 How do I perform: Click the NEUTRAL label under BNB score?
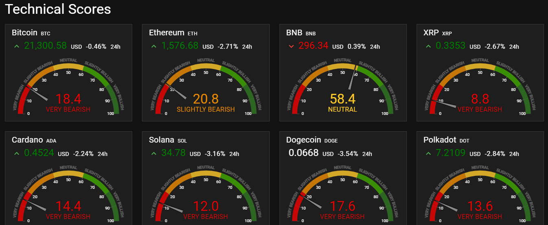point(343,109)
